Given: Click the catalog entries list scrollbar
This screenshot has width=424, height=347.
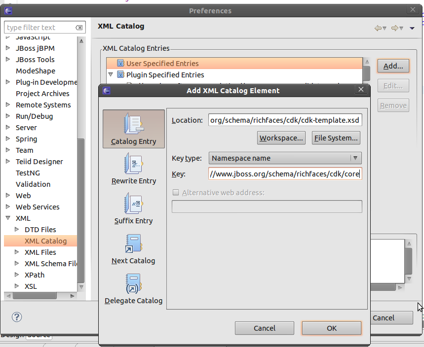Looking at the screenshot, I should click(367, 73).
